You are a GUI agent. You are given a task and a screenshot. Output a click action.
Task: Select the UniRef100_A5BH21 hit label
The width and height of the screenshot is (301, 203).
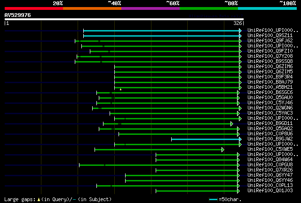coord(270,87)
